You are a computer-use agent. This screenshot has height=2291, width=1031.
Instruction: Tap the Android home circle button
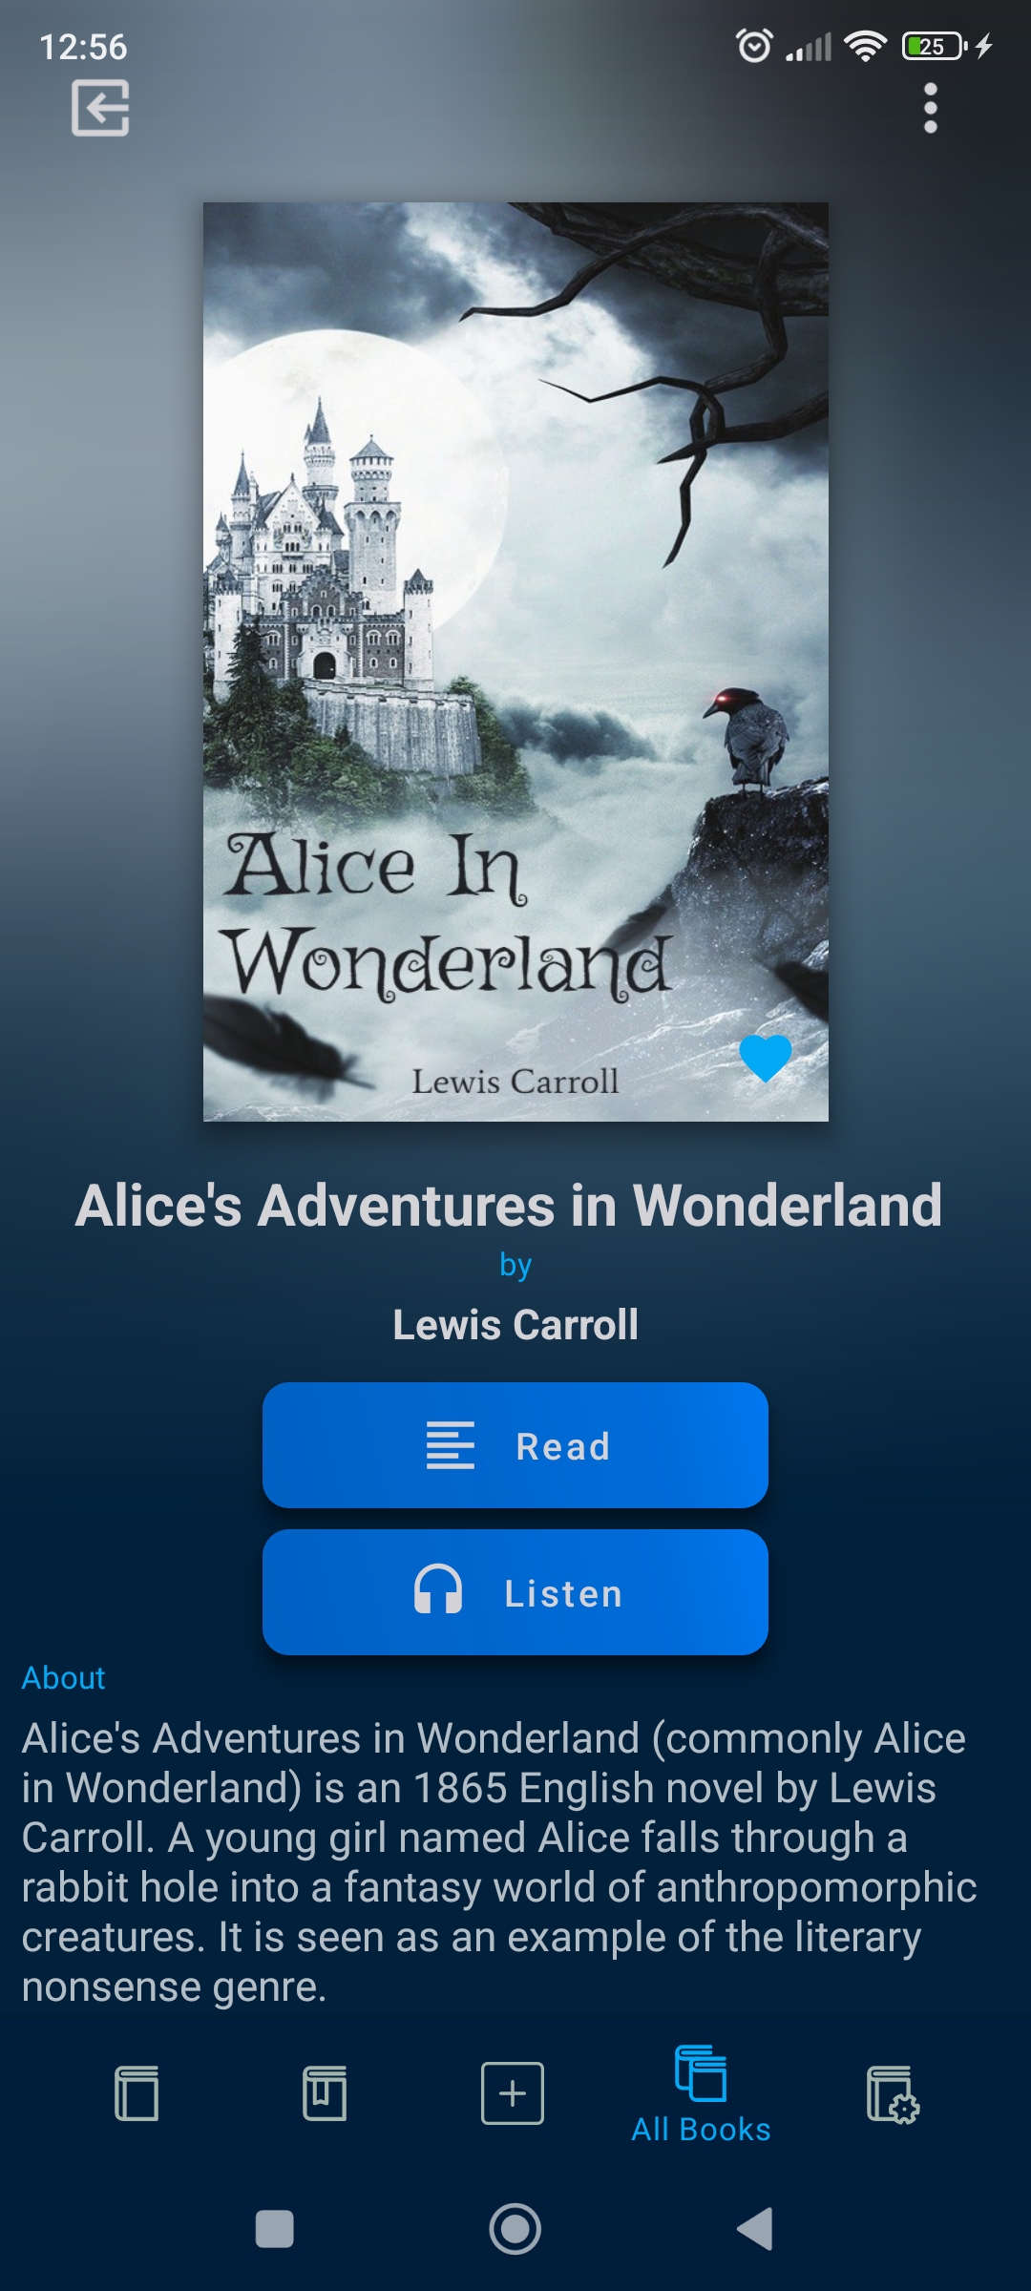[x=515, y=2230]
